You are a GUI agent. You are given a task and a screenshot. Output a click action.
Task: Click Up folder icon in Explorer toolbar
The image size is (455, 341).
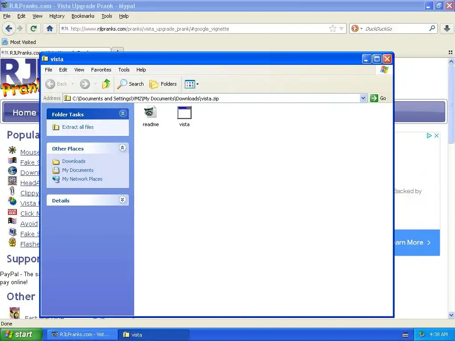point(106,84)
